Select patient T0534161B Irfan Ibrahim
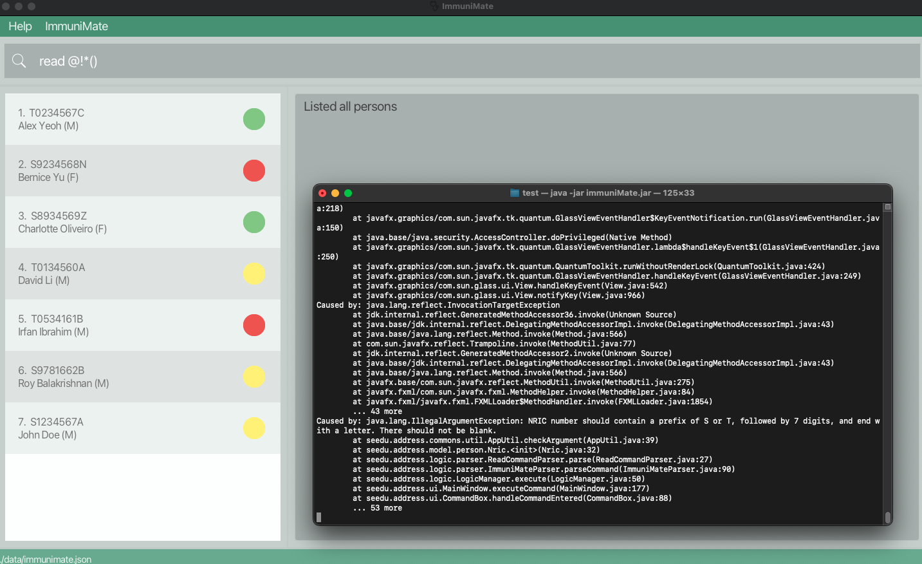The height and width of the screenshot is (564, 922). (x=143, y=325)
